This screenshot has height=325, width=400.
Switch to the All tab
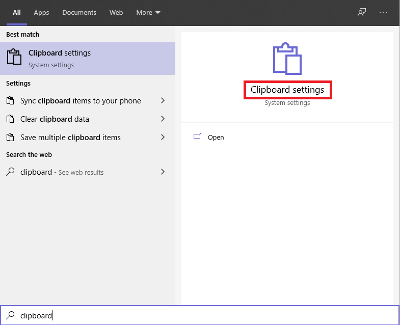[x=17, y=13]
